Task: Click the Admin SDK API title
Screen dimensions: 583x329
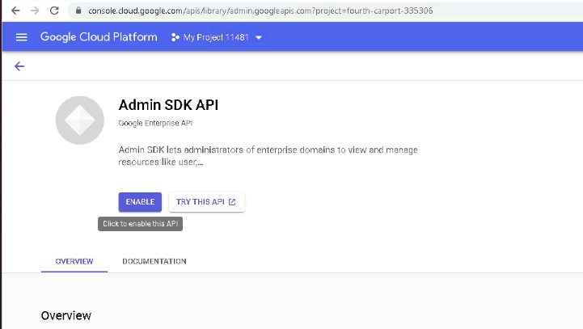Action: [168, 105]
